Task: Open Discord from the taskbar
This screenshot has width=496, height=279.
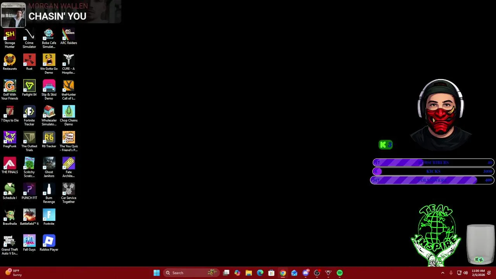Action: [306, 273]
